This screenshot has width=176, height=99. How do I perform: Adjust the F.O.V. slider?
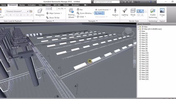51,9
